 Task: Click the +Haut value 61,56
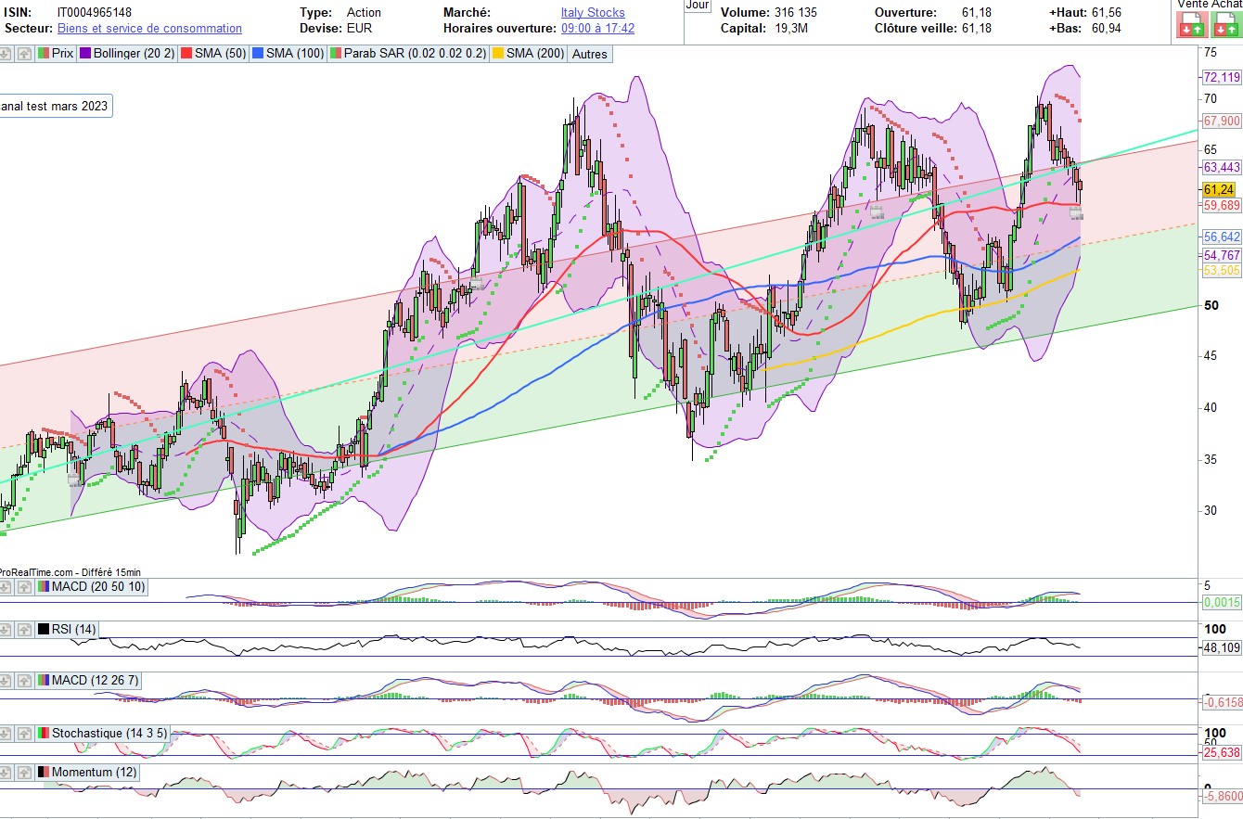[1106, 13]
